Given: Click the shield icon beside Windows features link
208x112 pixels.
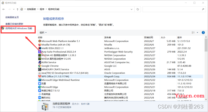Looking at the screenshot, I should click(x=3, y=28).
